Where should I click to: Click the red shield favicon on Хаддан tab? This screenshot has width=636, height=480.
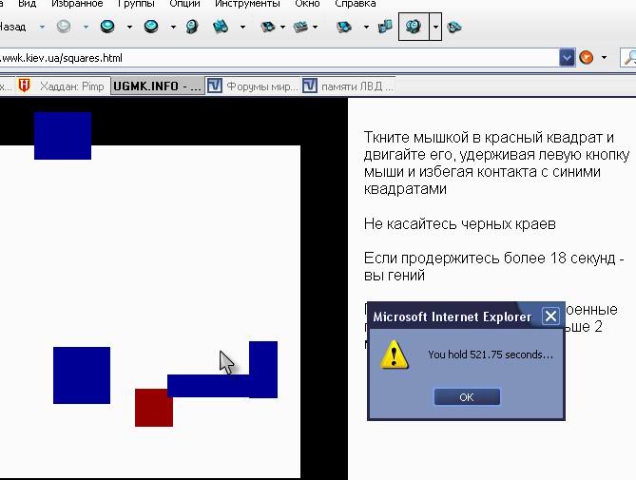tap(25, 86)
